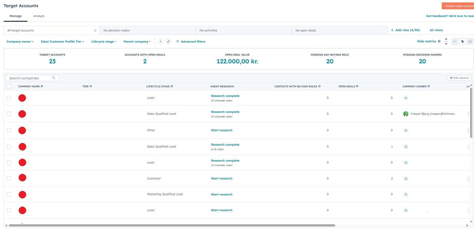Open the No decision maker view tab
Screen dimensions: 474x229
coord(148,30)
